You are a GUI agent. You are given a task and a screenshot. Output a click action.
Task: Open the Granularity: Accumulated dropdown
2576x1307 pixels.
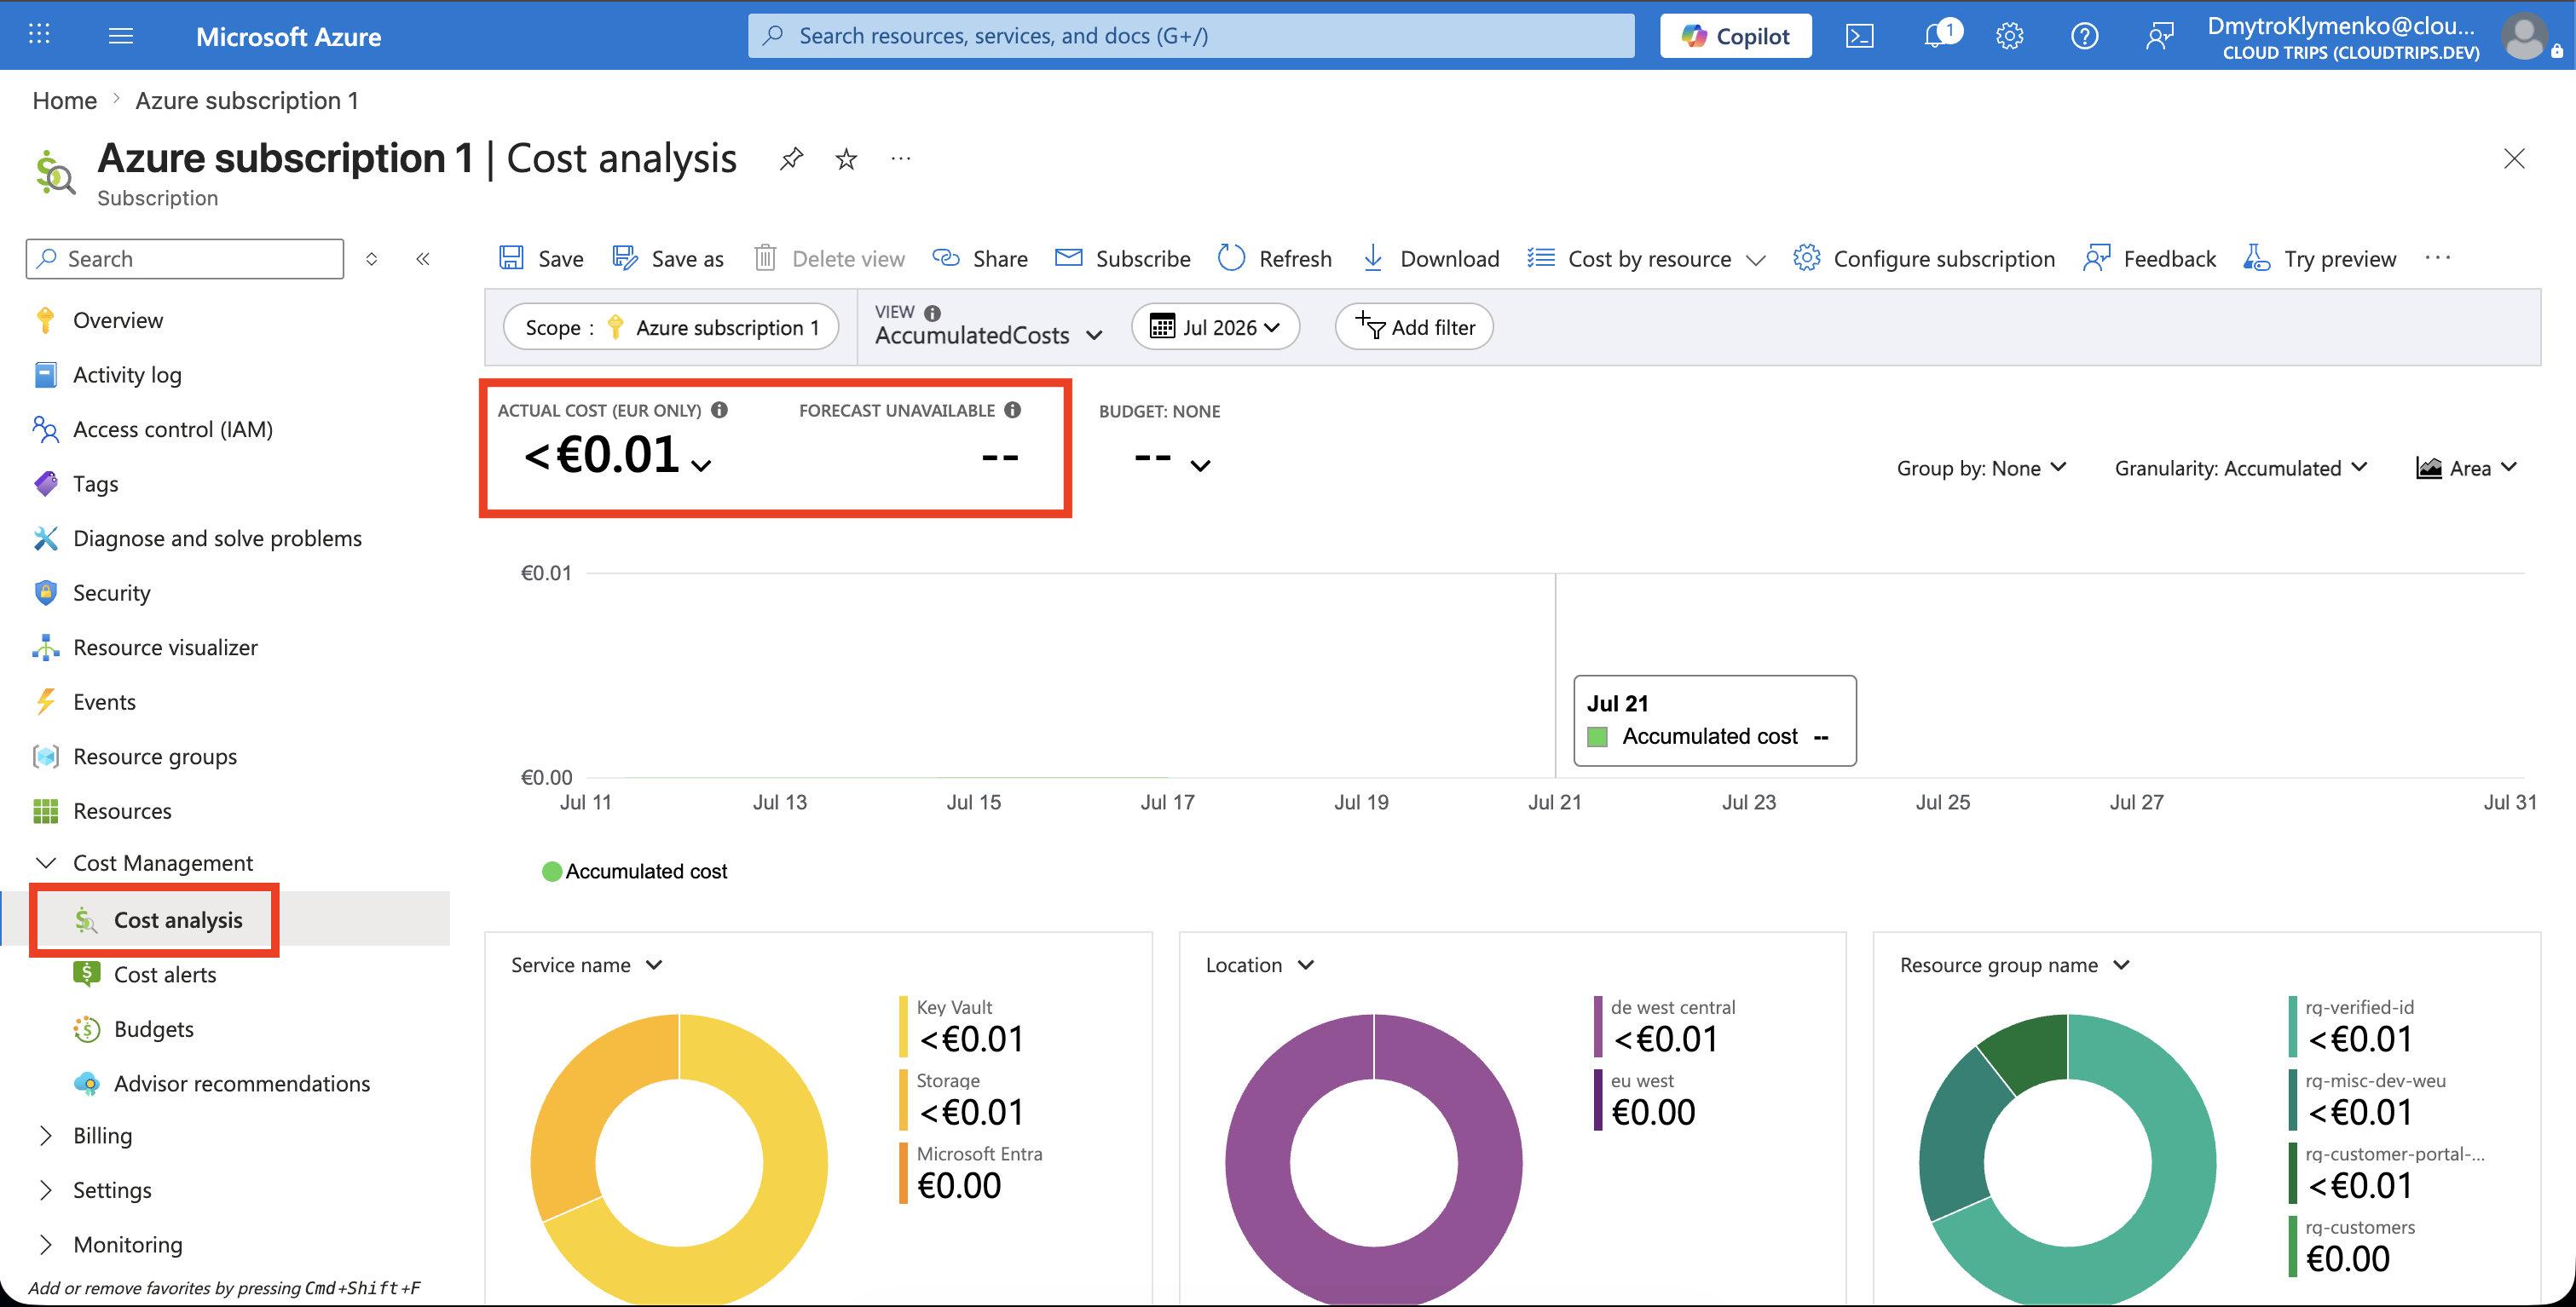click(2240, 468)
